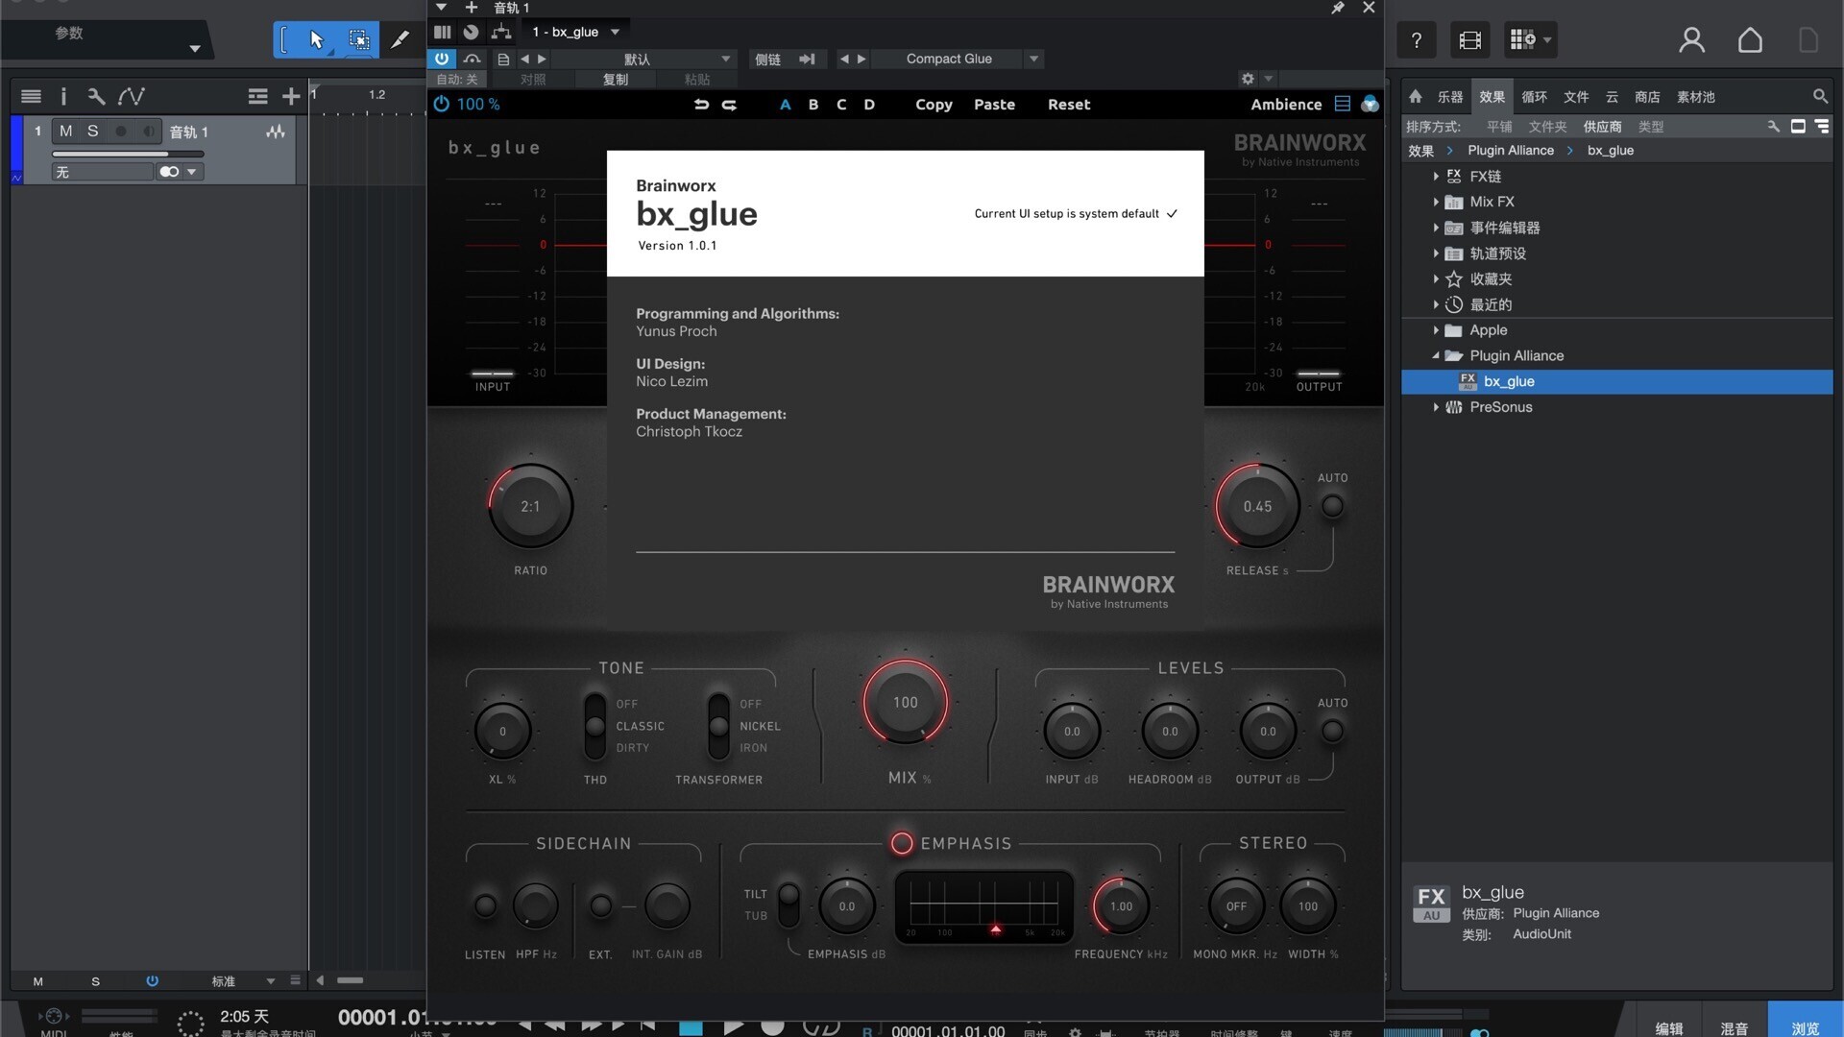Select settings slot B
The image size is (1844, 1037).
coord(813,105)
